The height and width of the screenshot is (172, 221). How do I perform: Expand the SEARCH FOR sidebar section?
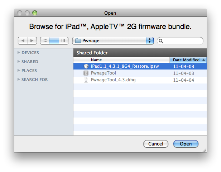tap(19, 80)
